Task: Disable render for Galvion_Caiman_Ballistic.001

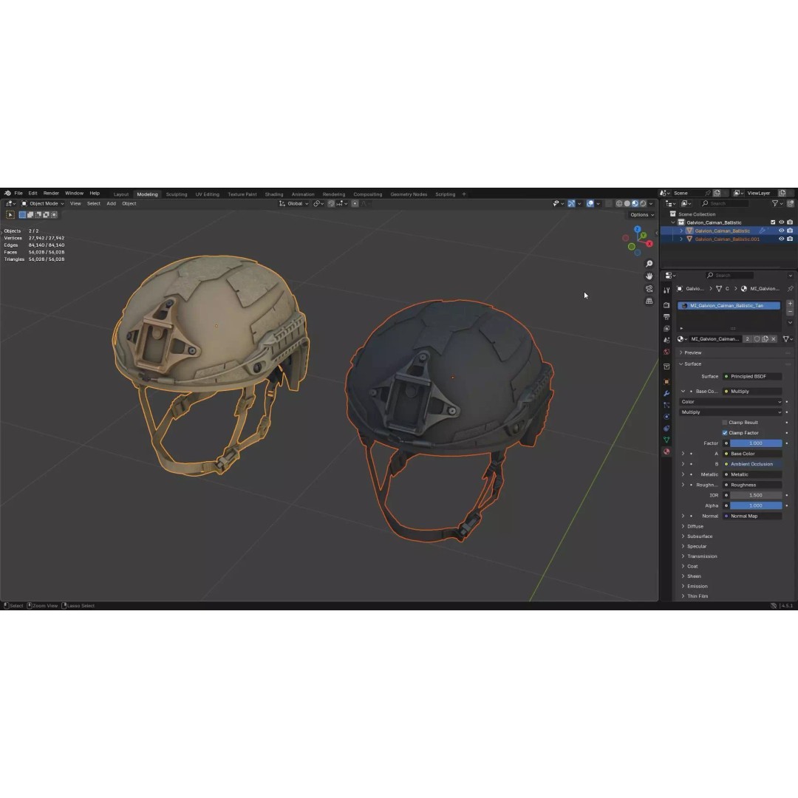Action: [790, 239]
